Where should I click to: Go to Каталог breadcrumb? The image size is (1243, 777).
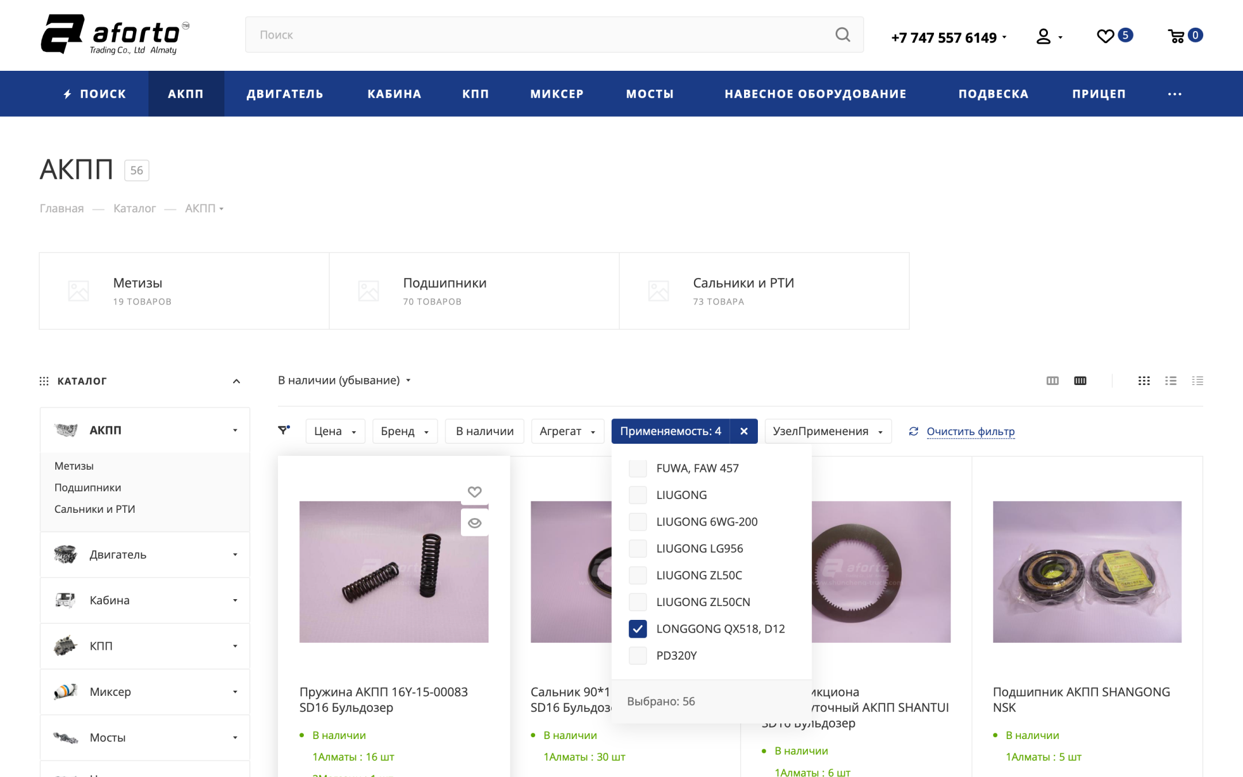(x=134, y=208)
